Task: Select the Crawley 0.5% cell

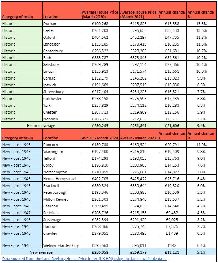Action: click(x=202, y=233)
